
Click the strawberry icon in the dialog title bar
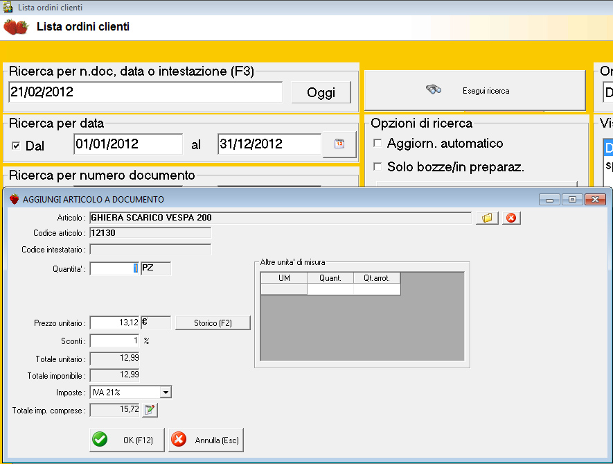[14, 199]
